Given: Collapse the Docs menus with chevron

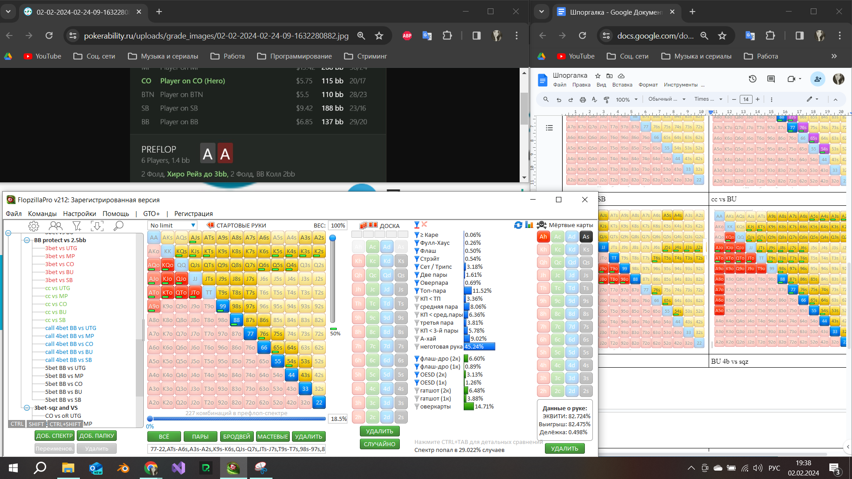Looking at the screenshot, I should [836, 99].
